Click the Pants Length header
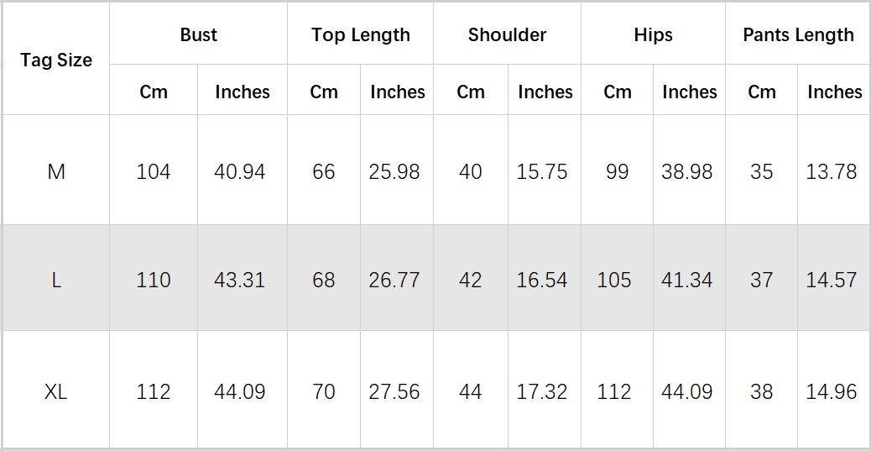871x451 pixels. [x=798, y=35]
